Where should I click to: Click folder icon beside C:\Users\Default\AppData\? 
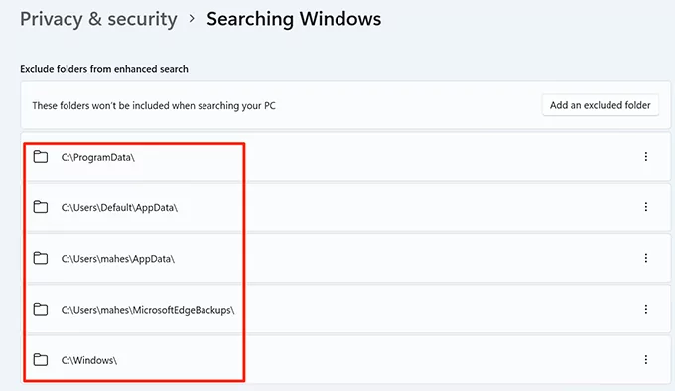point(41,207)
